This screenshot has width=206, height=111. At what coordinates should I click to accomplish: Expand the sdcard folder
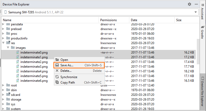tap(3, 95)
